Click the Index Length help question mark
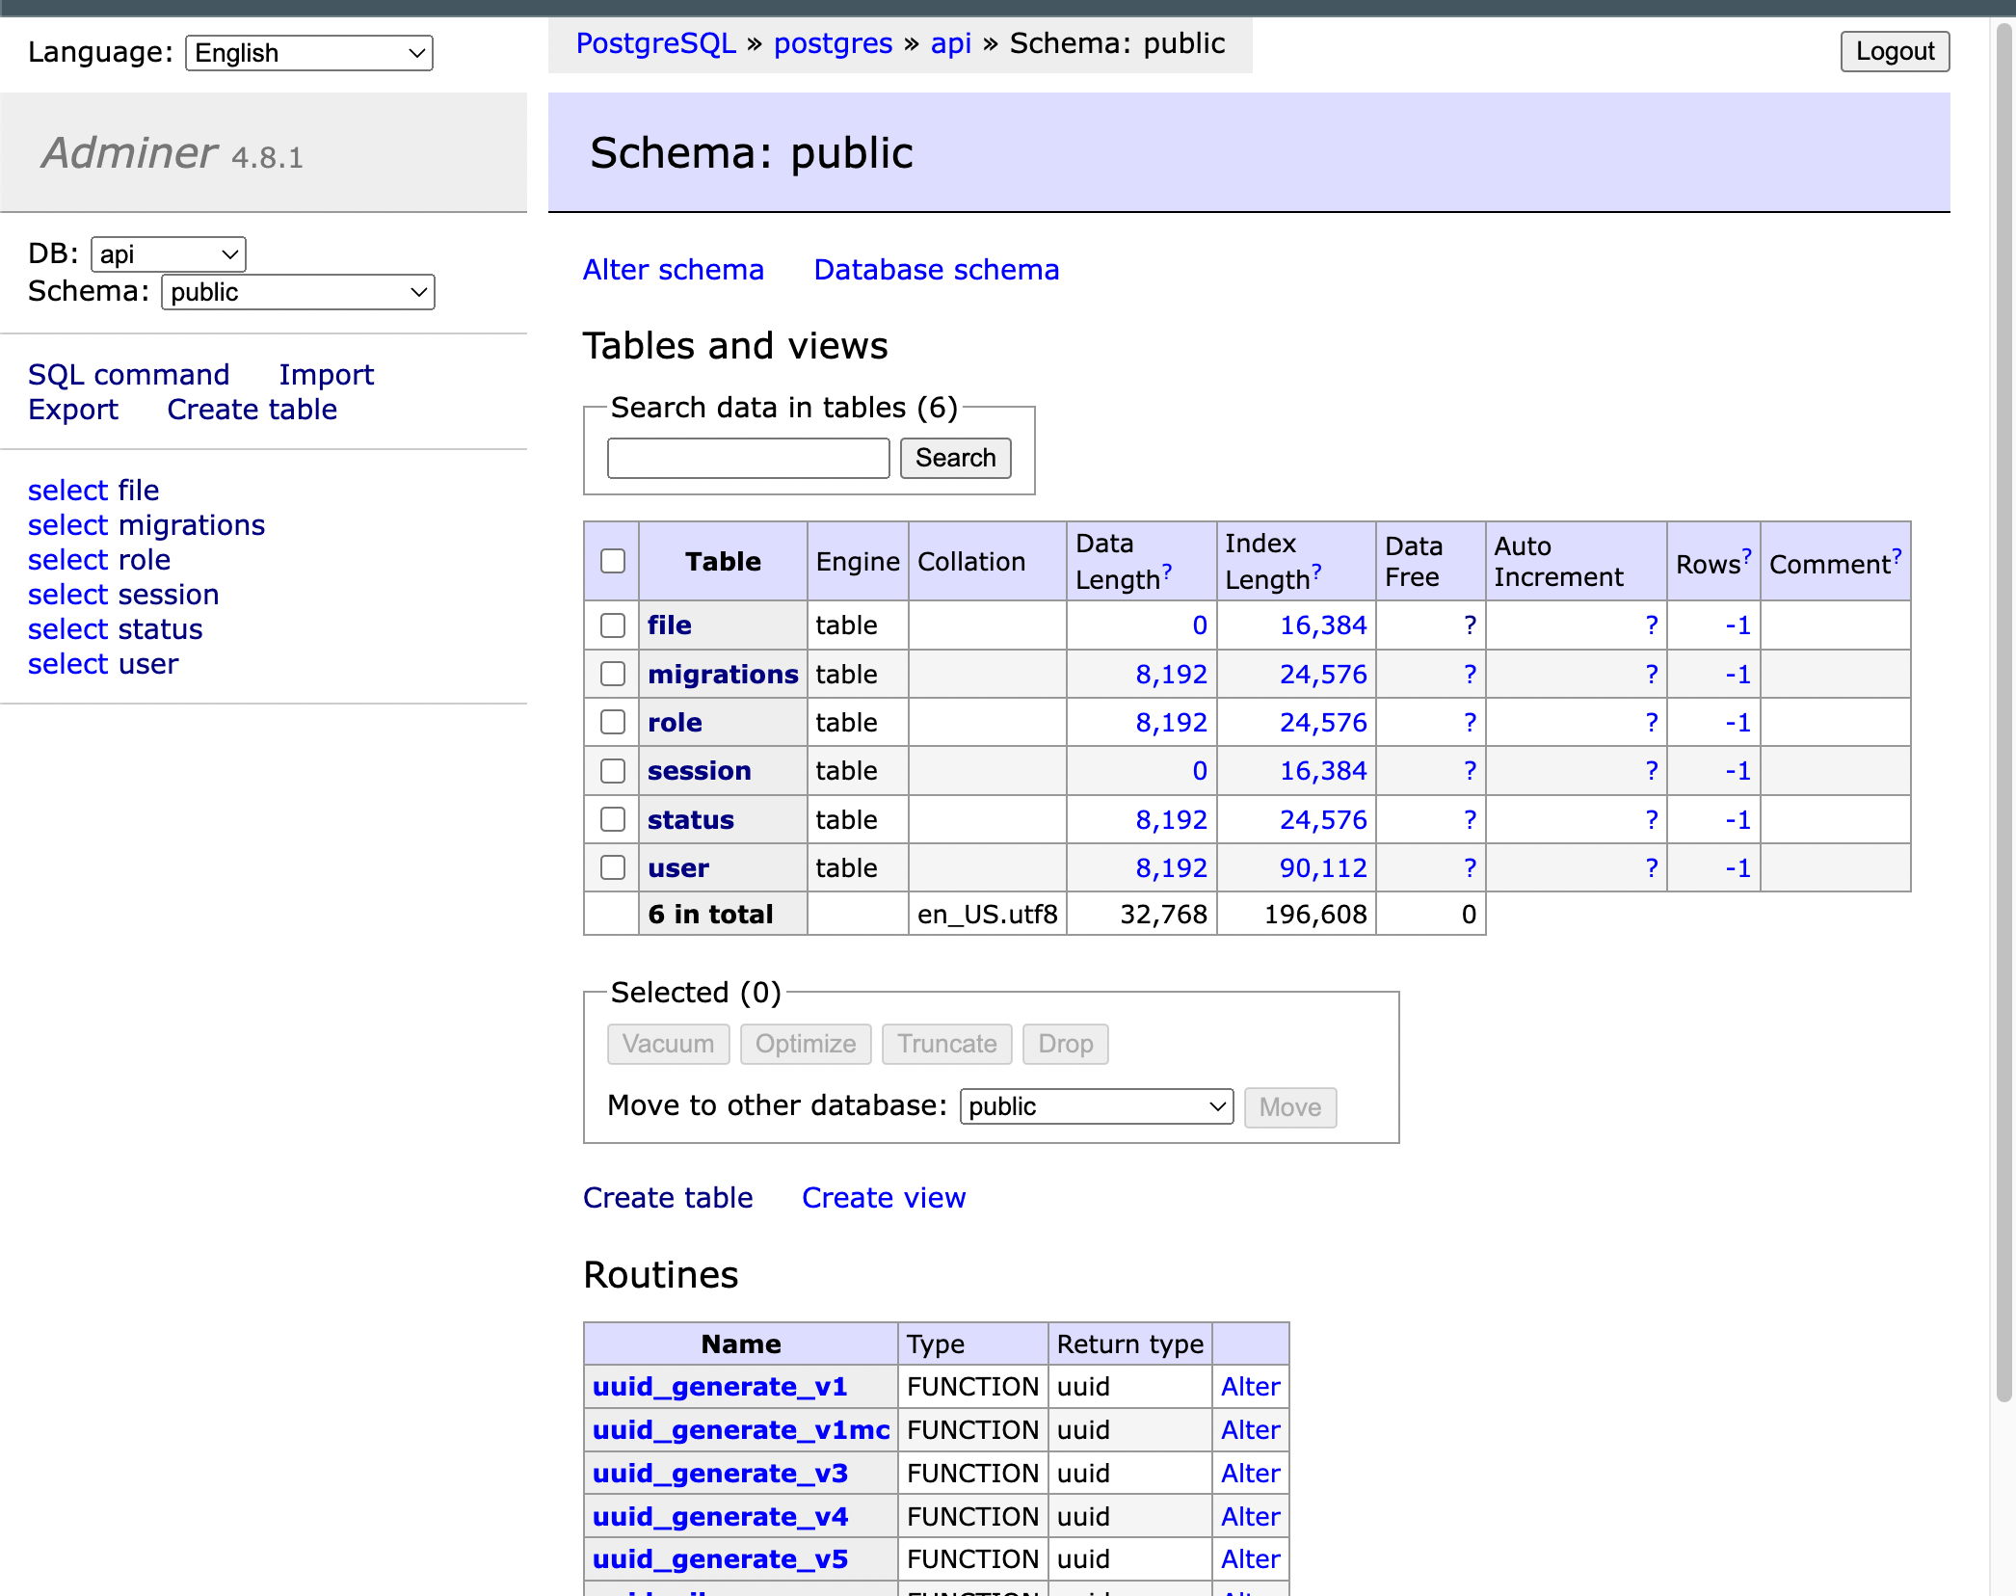The height and width of the screenshot is (1596, 2016). [1316, 572]
